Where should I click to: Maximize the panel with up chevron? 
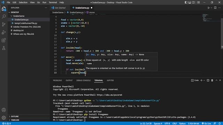(216, 80)
